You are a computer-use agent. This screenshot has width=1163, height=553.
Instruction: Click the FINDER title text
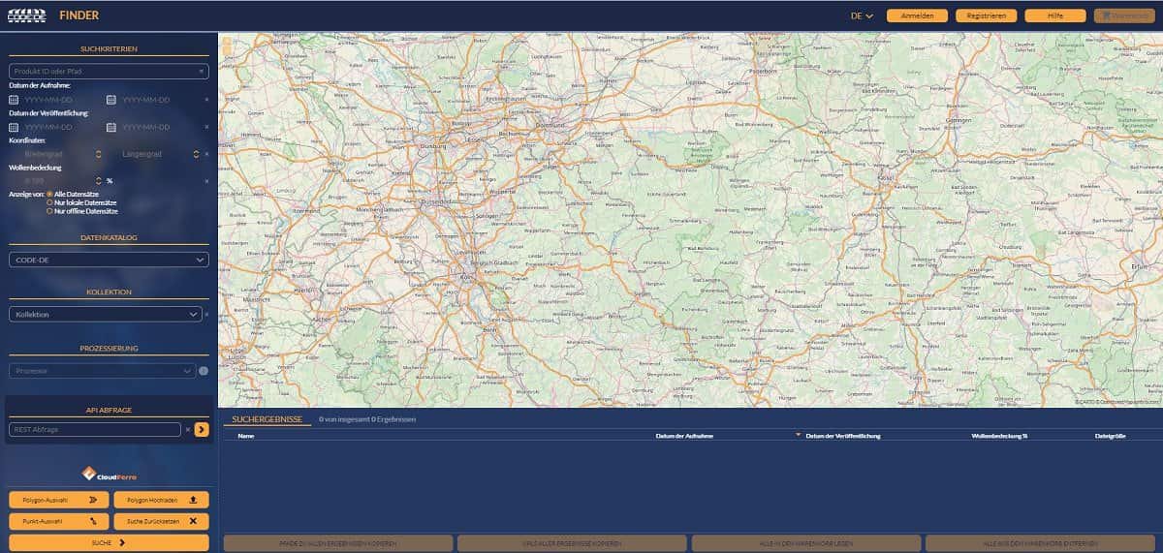79,15
